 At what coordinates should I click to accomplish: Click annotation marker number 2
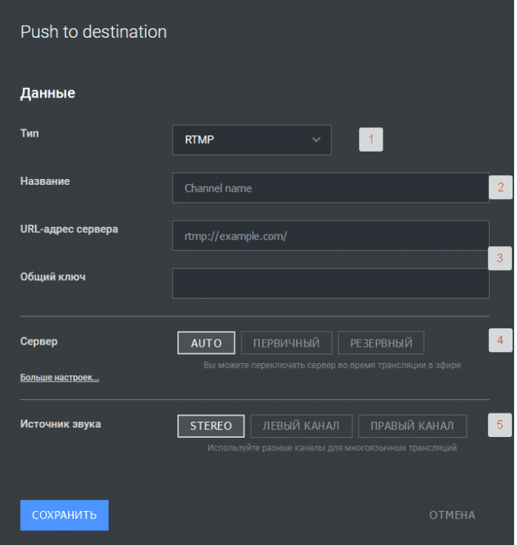(x=500, y=187)
